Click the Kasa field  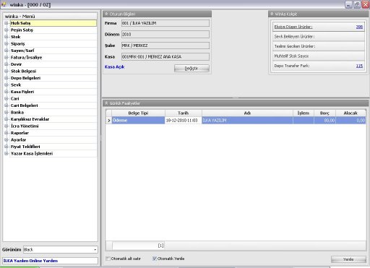tap(165, 57)
